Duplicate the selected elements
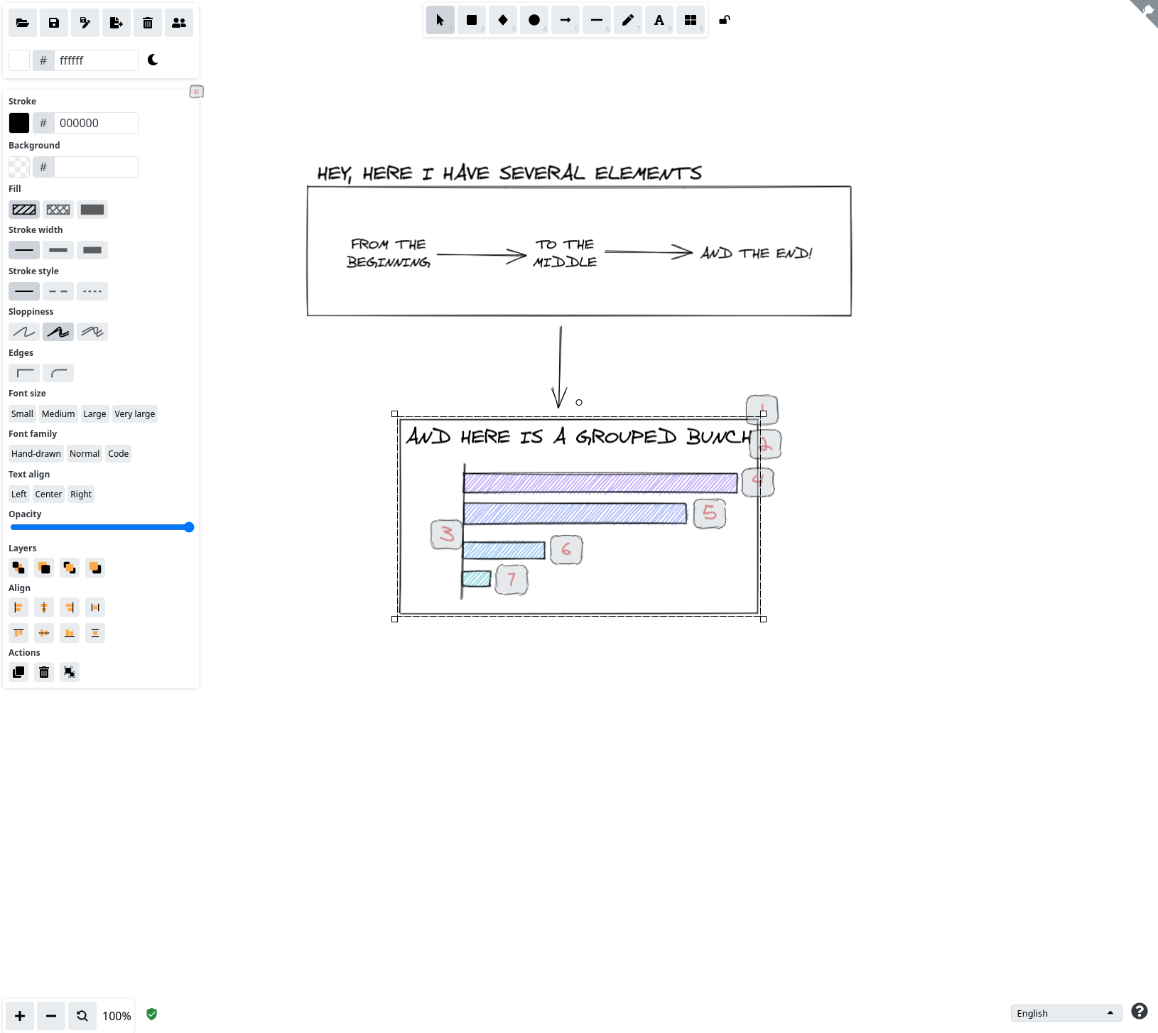This screenshot has height=1033, width=1158. [18, 671]
